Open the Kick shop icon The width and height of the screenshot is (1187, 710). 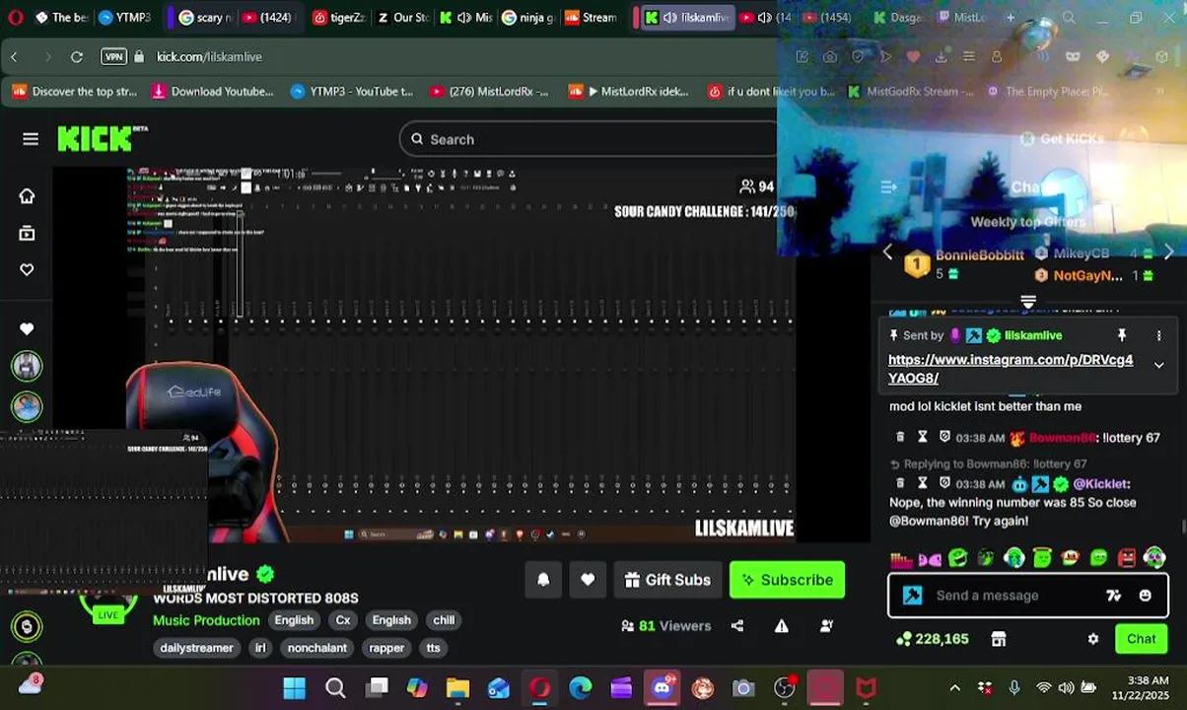coord(999,639)
